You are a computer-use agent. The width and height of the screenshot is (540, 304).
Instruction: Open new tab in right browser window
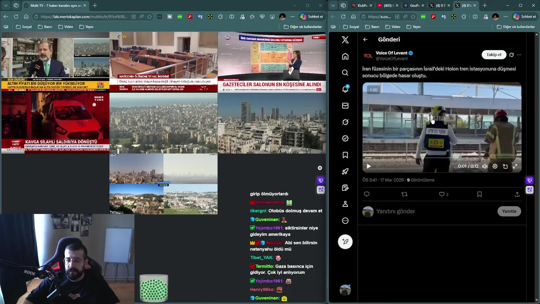click(x=485, y=5)
